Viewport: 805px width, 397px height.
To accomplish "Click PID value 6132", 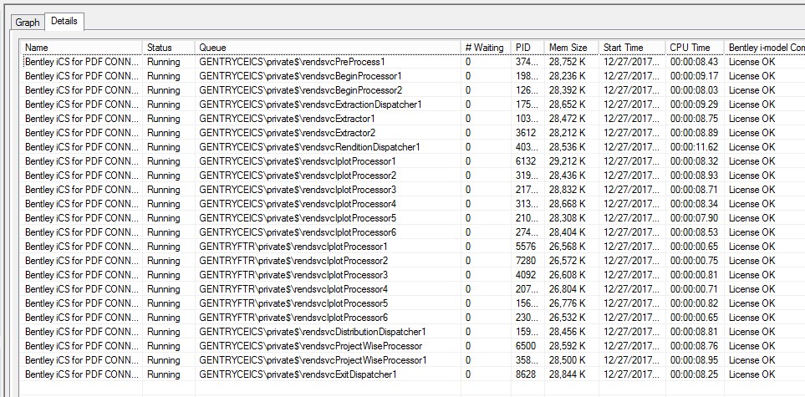I will pyautogui.click(x=526, y=161).
